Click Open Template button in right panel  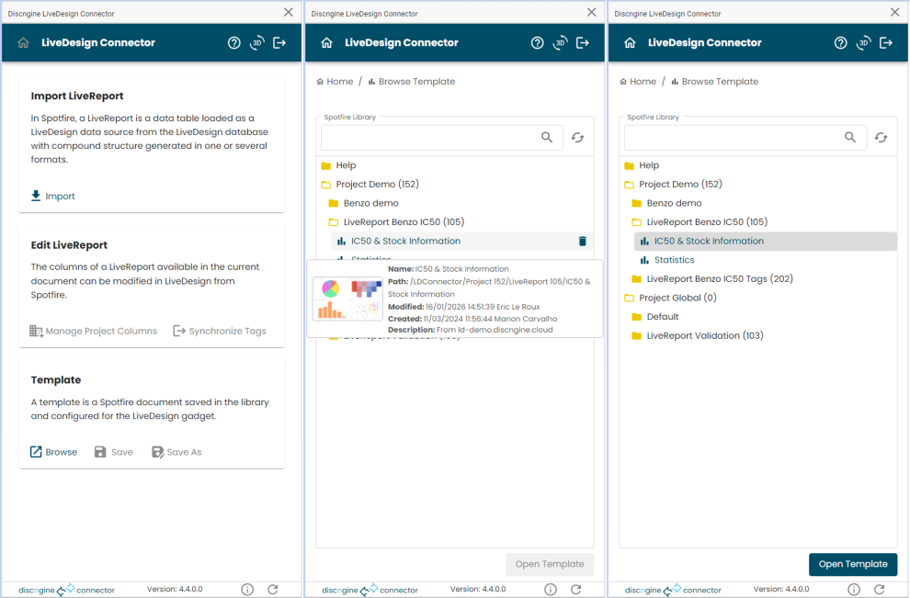853,564
